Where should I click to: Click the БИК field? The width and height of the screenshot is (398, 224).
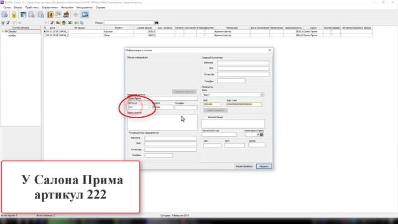pyautogui.click(x=212, y=105)
